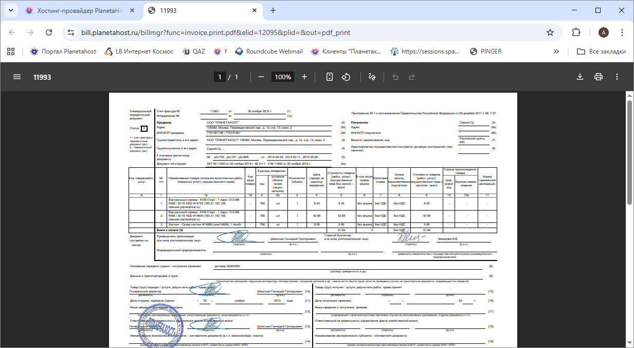Open the PDF sidebar menu icon
Screen dimensions: 634x348
coord(17,77)
